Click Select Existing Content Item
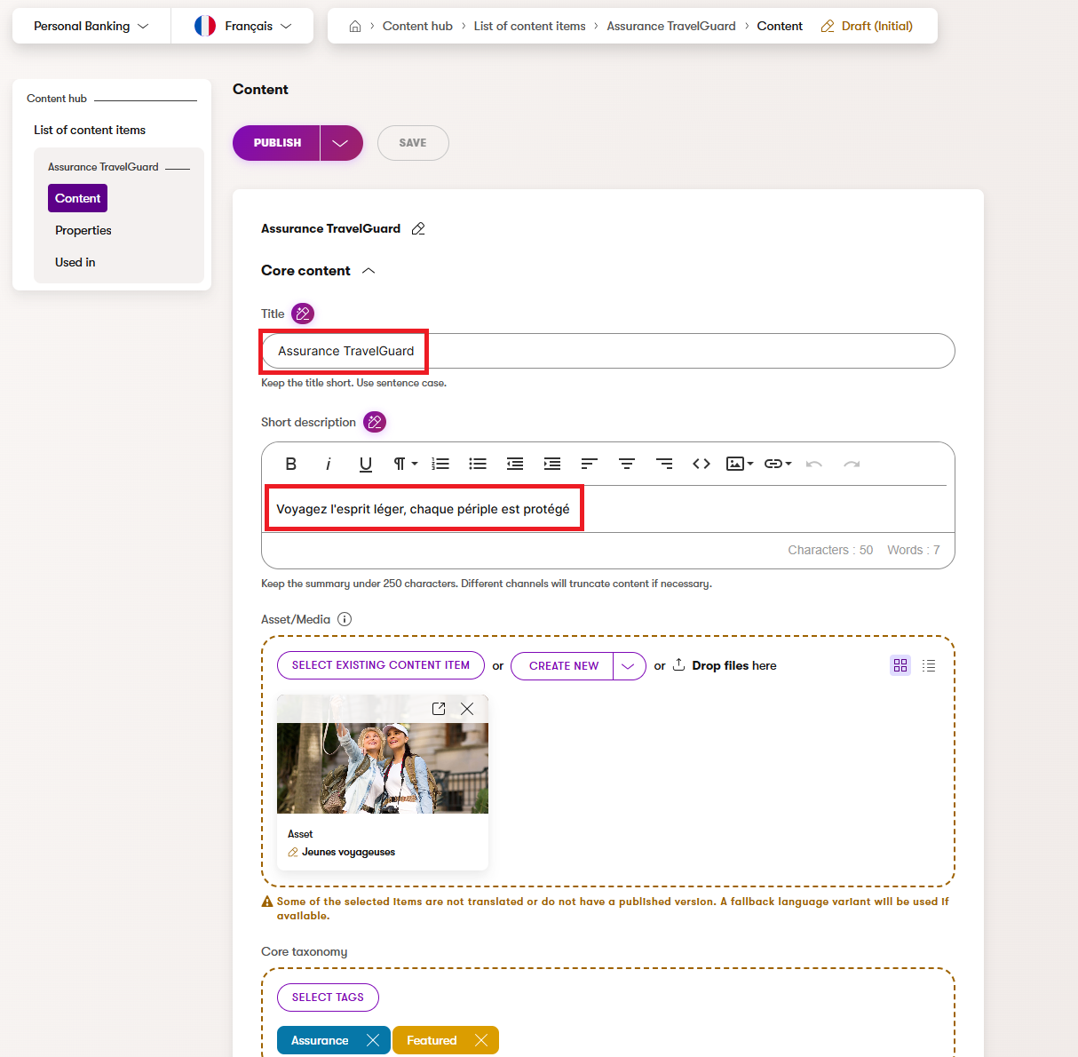 [x=381, y=665]
